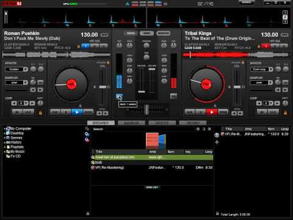Click the first icon right of the search bar
The image size is (293, 220).
[198, 129]
